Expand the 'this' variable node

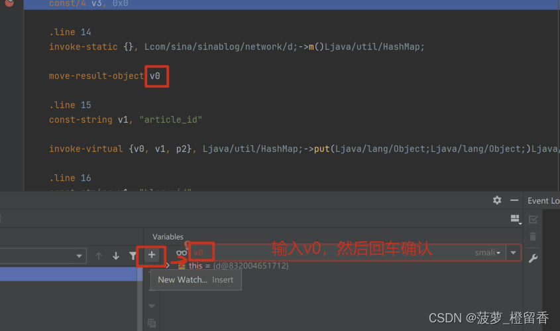click(x=168, y=265)
